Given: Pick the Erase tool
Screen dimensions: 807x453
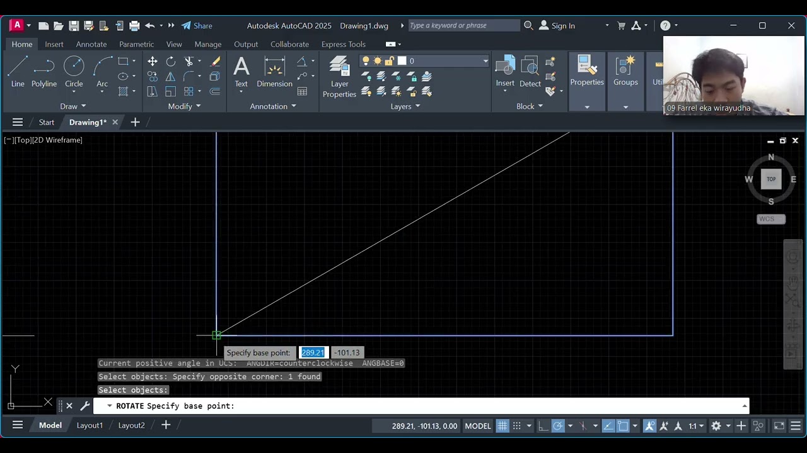Looking at the screenshot, I should (215, 61).
